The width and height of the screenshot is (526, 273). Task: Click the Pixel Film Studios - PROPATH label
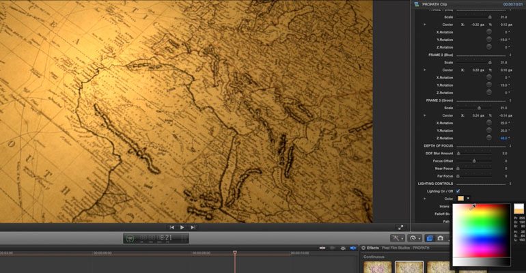tap(405, 248)
